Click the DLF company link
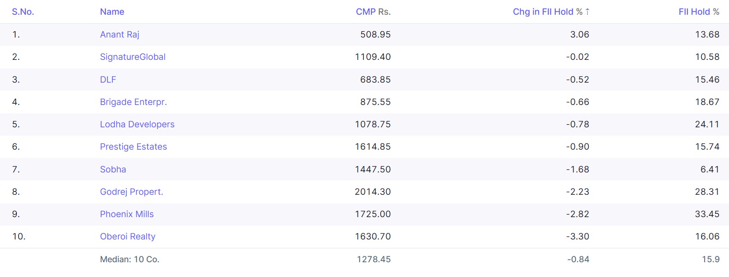The height and width of the screenshot is (277, 729). pos(108,80)
